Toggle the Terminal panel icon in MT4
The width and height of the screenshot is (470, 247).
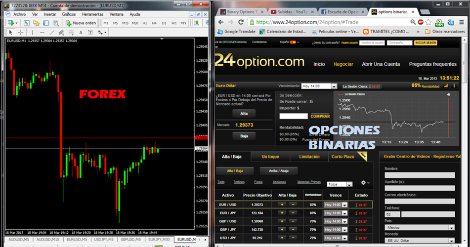pyautogui.click(x=46, y=23)
